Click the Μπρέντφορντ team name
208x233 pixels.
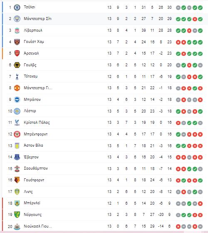(36, 134)
